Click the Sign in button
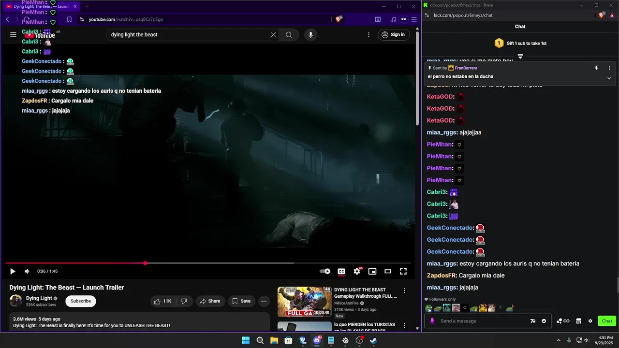619x348 pixels. coord(393,35)
